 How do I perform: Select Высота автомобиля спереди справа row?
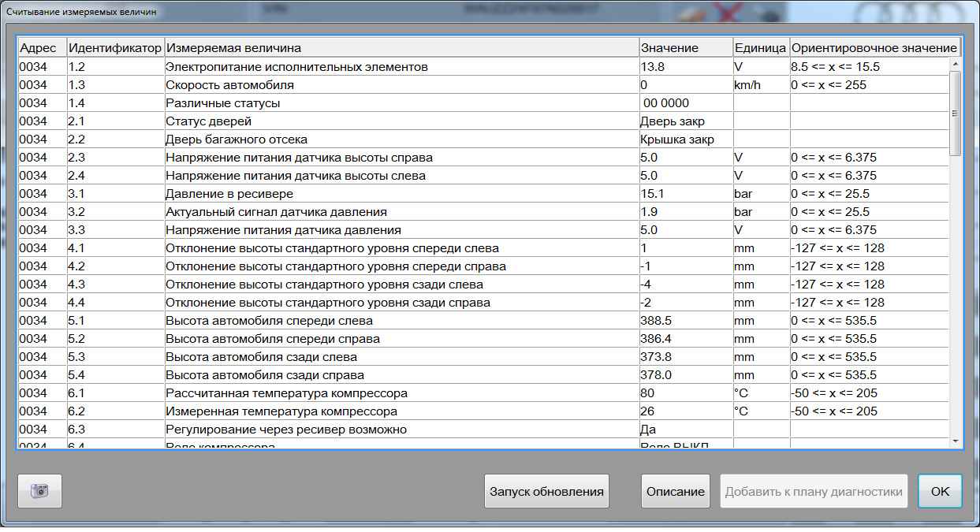[x=483, y=339]
